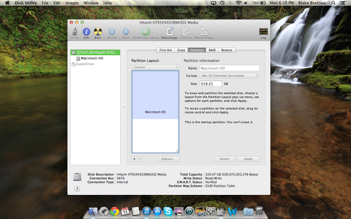The image size is (351, 219).
Task: Switch to the RAID tab
Action: [212, 50]
